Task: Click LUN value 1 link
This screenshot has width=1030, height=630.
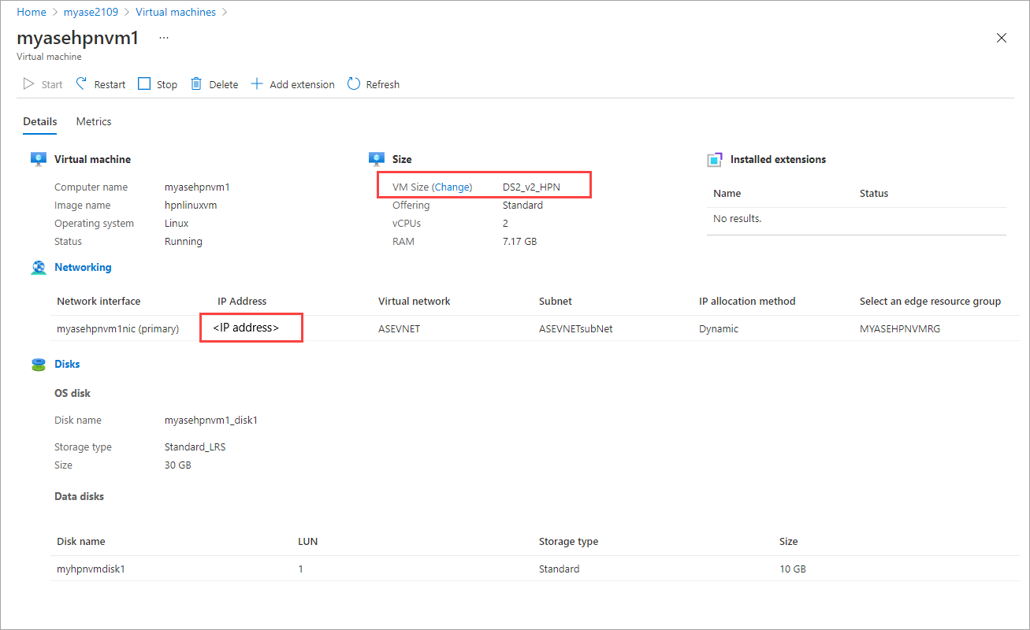Action: [300, 569]
